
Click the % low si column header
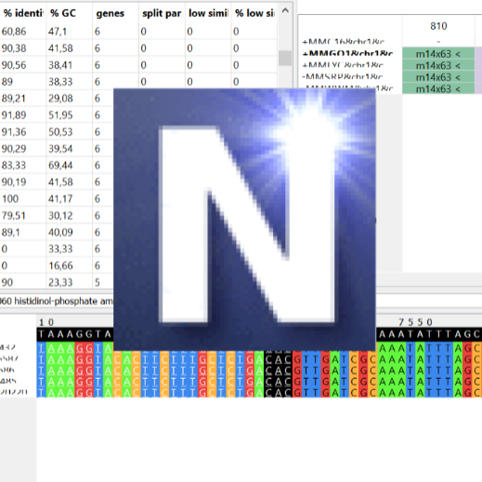coord(254,13)
